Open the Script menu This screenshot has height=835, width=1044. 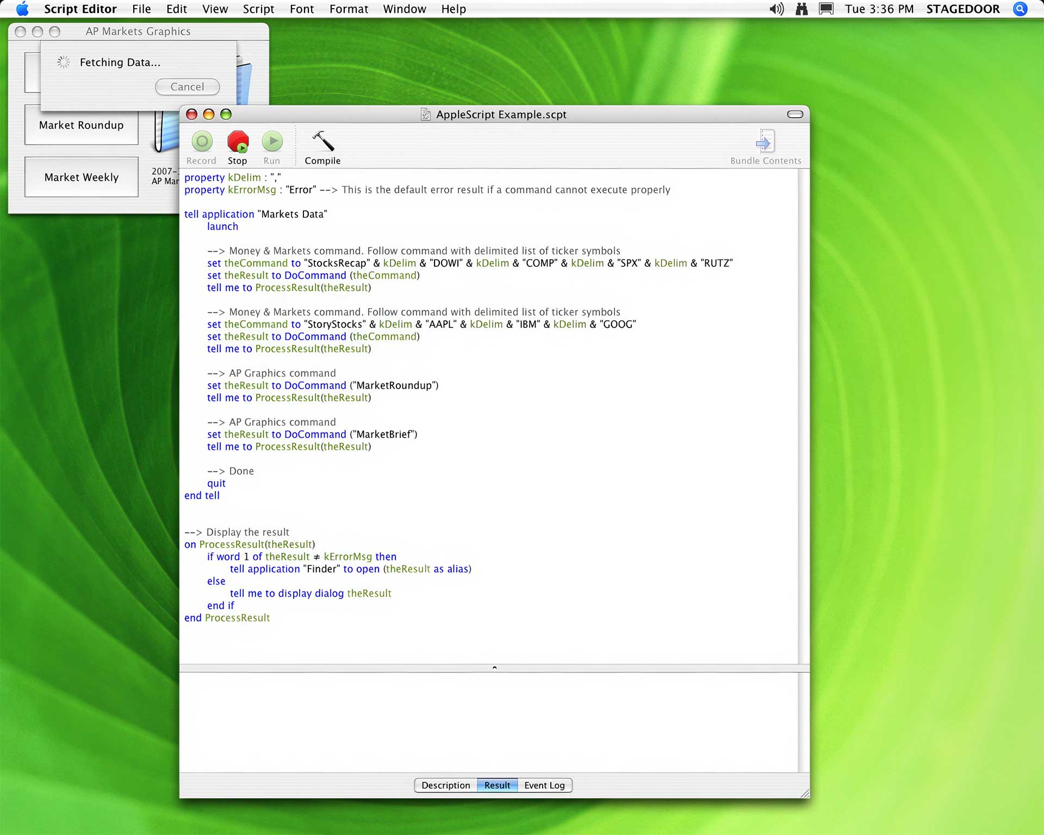tap(258, 9)
